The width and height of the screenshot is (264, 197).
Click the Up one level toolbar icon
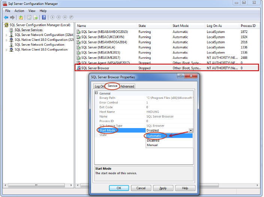pyautogui.click(x=21, y=17)
